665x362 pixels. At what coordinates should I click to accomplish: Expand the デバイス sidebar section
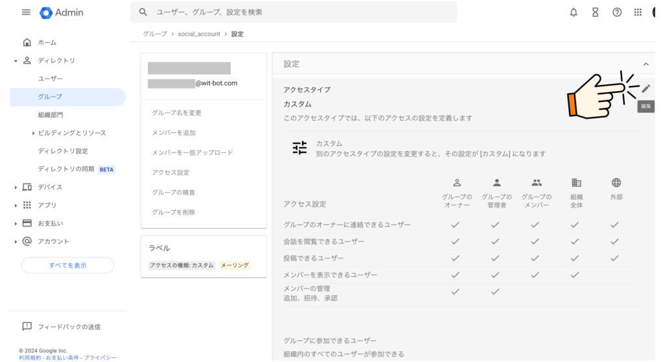(x=16, y=187)
